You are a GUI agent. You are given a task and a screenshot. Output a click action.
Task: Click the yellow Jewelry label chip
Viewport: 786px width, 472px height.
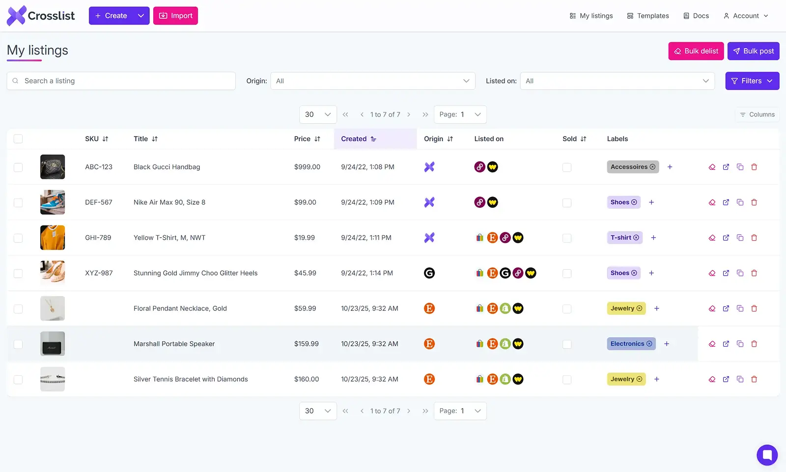tap(625, 308)
